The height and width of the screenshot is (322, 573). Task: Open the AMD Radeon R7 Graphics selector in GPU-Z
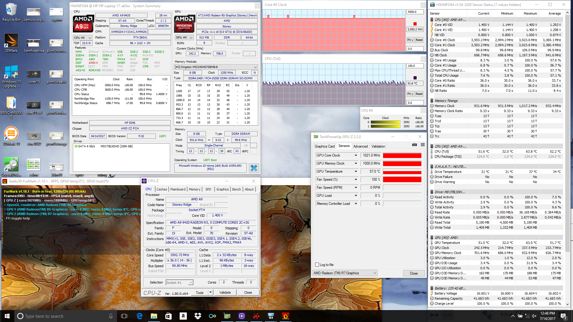click(345, 273)
